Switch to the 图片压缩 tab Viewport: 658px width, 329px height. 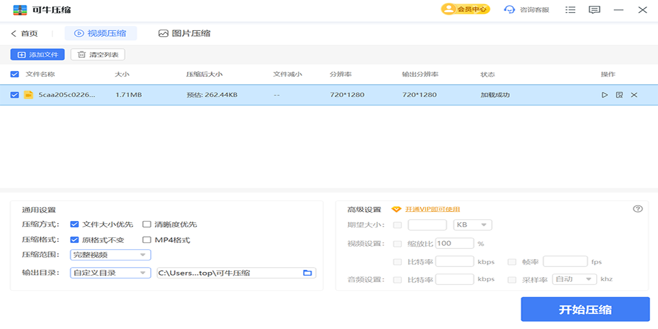pyautogui.click(x=184, y=33)
